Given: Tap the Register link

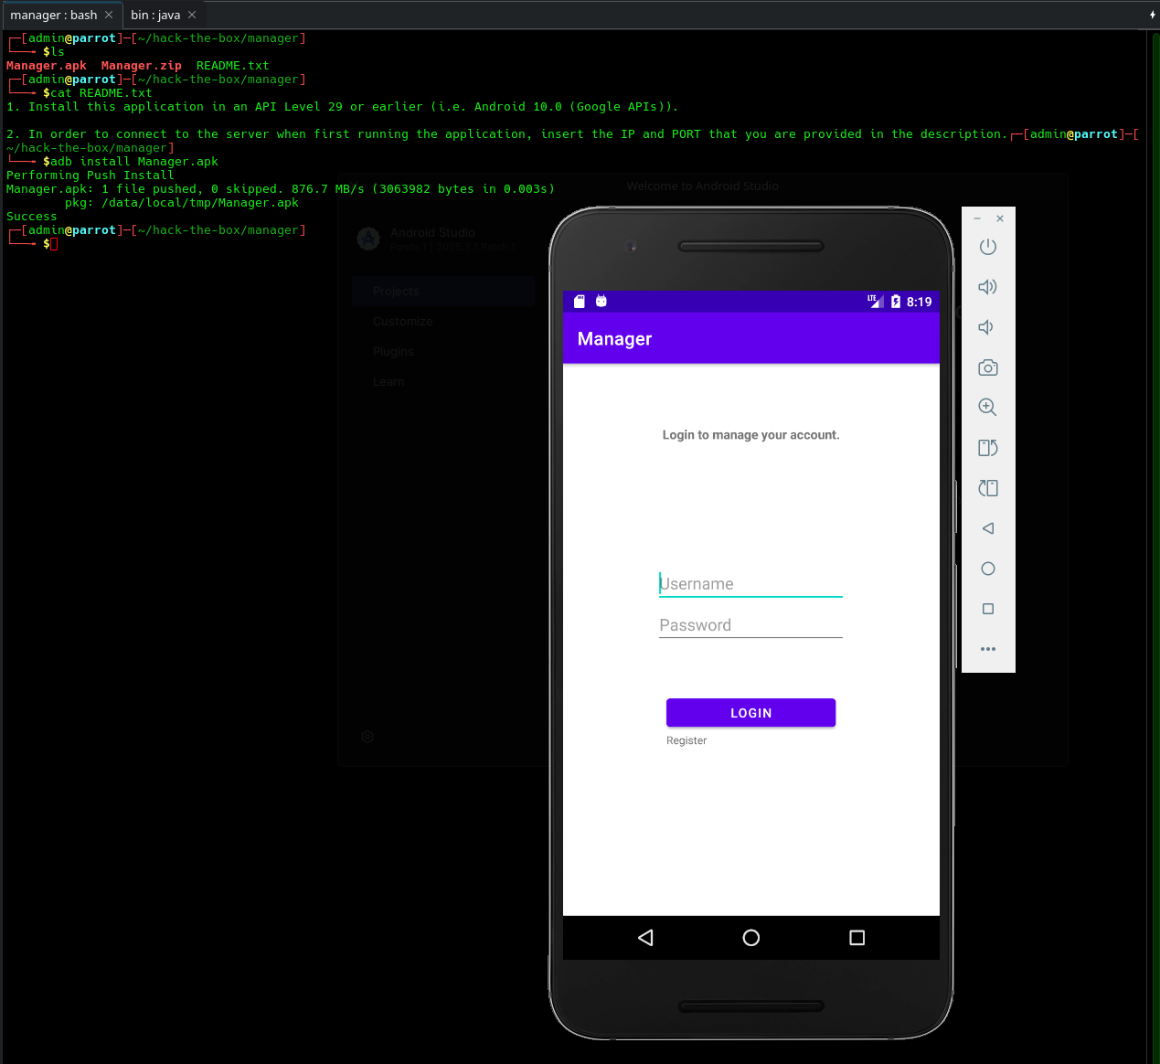Looking at the screenshot, I should (x=686, y=740).
